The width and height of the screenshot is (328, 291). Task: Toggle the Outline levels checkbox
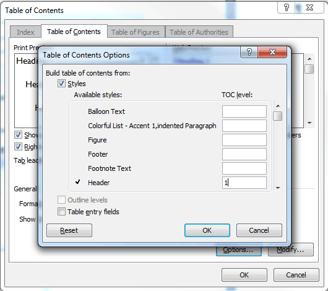(x=61, y=200)
